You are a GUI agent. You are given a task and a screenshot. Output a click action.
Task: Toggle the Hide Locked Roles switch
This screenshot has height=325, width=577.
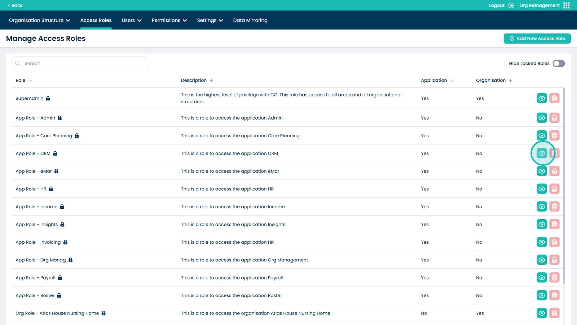[x=559, y=64]
